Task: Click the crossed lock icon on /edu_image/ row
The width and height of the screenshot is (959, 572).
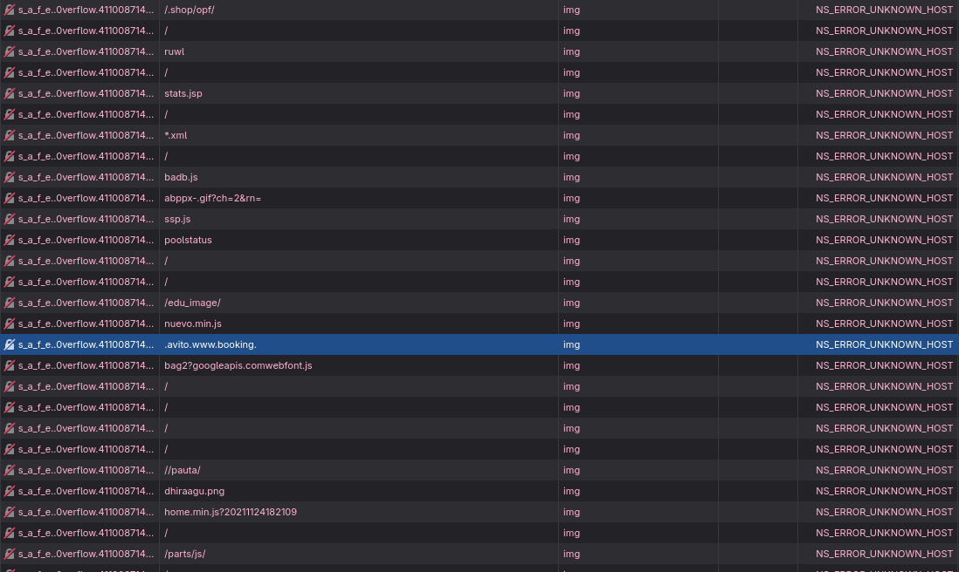Action: (x=10, y=303)
